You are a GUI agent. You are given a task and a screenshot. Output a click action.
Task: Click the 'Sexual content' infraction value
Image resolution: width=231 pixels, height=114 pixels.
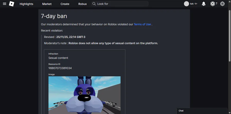click(58, 58)
